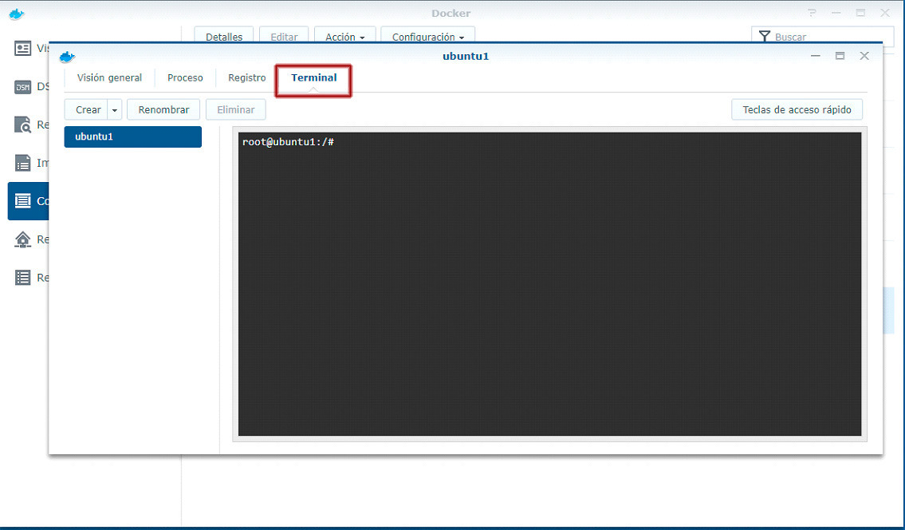
Task: Minimize the ubuntu1 window
Action: [x=816, y=56]
